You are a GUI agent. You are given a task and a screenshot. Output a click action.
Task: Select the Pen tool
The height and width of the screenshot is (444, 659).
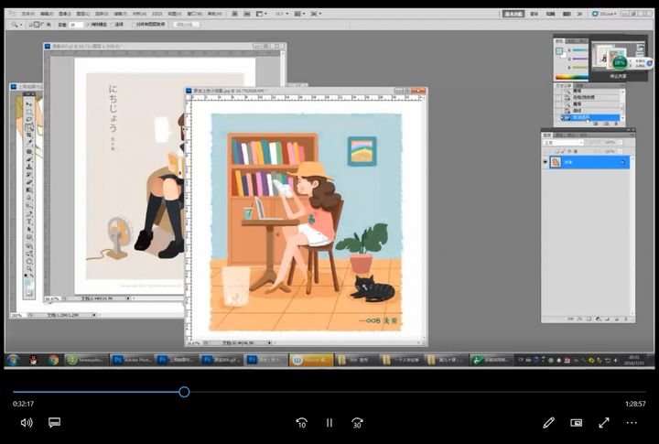[x=28, y=213]
